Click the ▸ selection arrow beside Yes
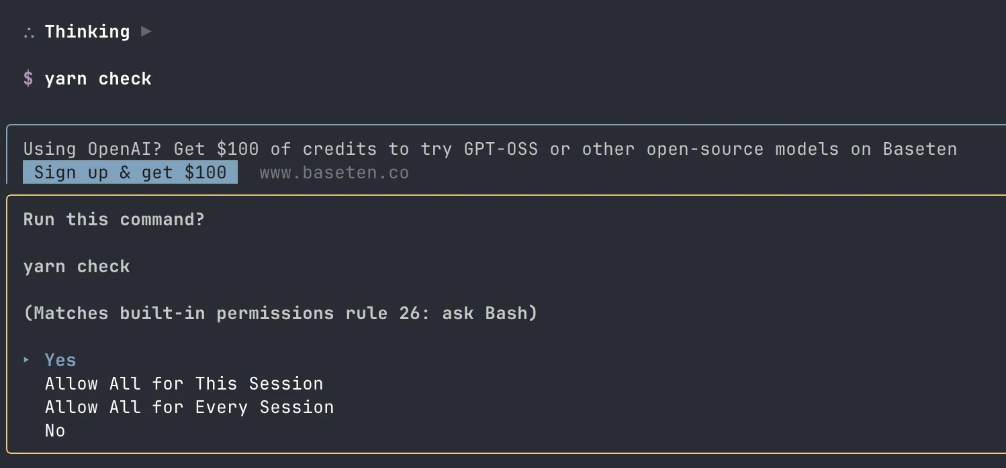This screenshot has height=468, width=1006. [x=27, y=360]
